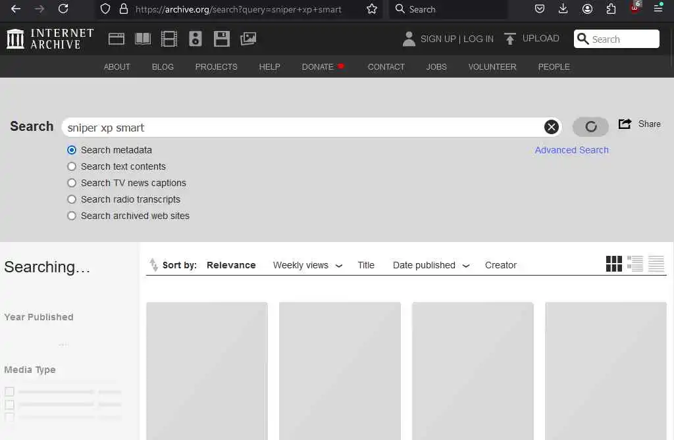Click the user avatar icon
Viewport: 674px width, 440px height.
[x=409, y=39]
